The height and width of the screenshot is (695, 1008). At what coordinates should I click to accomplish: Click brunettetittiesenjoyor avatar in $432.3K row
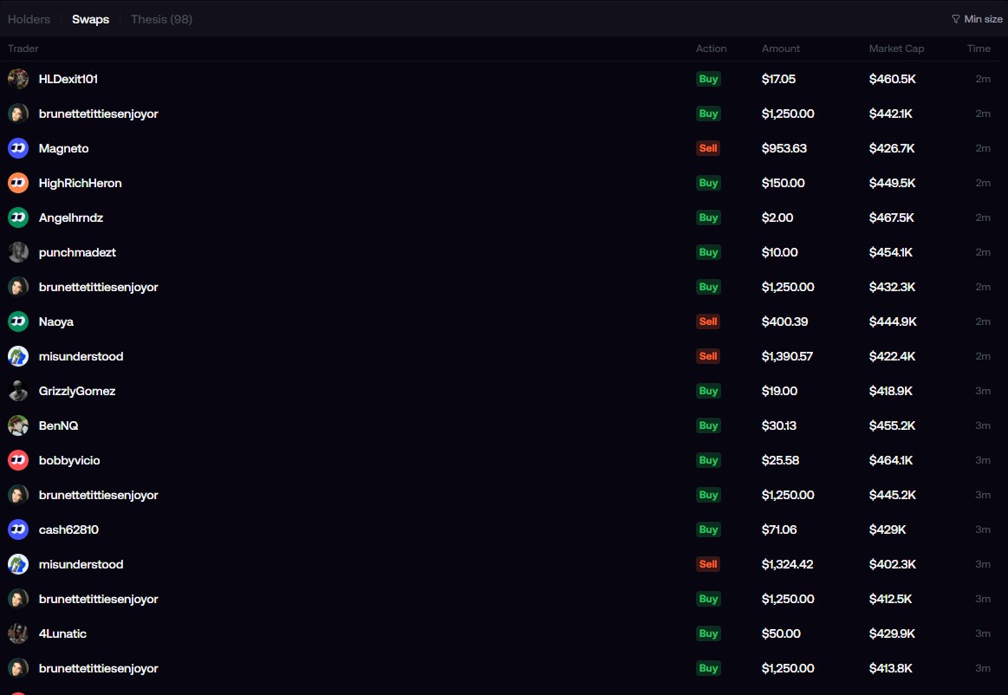point(18,288)
